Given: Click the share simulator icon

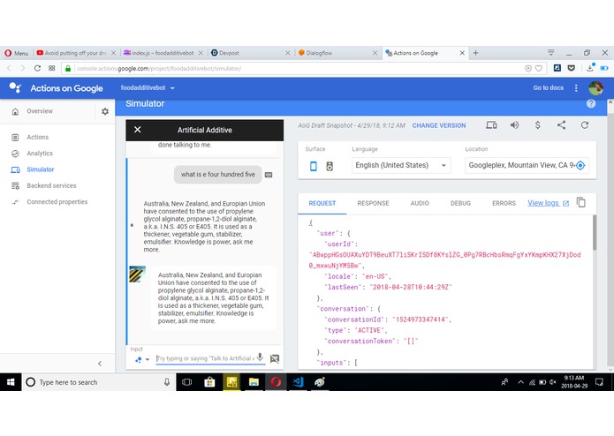Looking at the screenshot, I should click(x=561, y=125).
